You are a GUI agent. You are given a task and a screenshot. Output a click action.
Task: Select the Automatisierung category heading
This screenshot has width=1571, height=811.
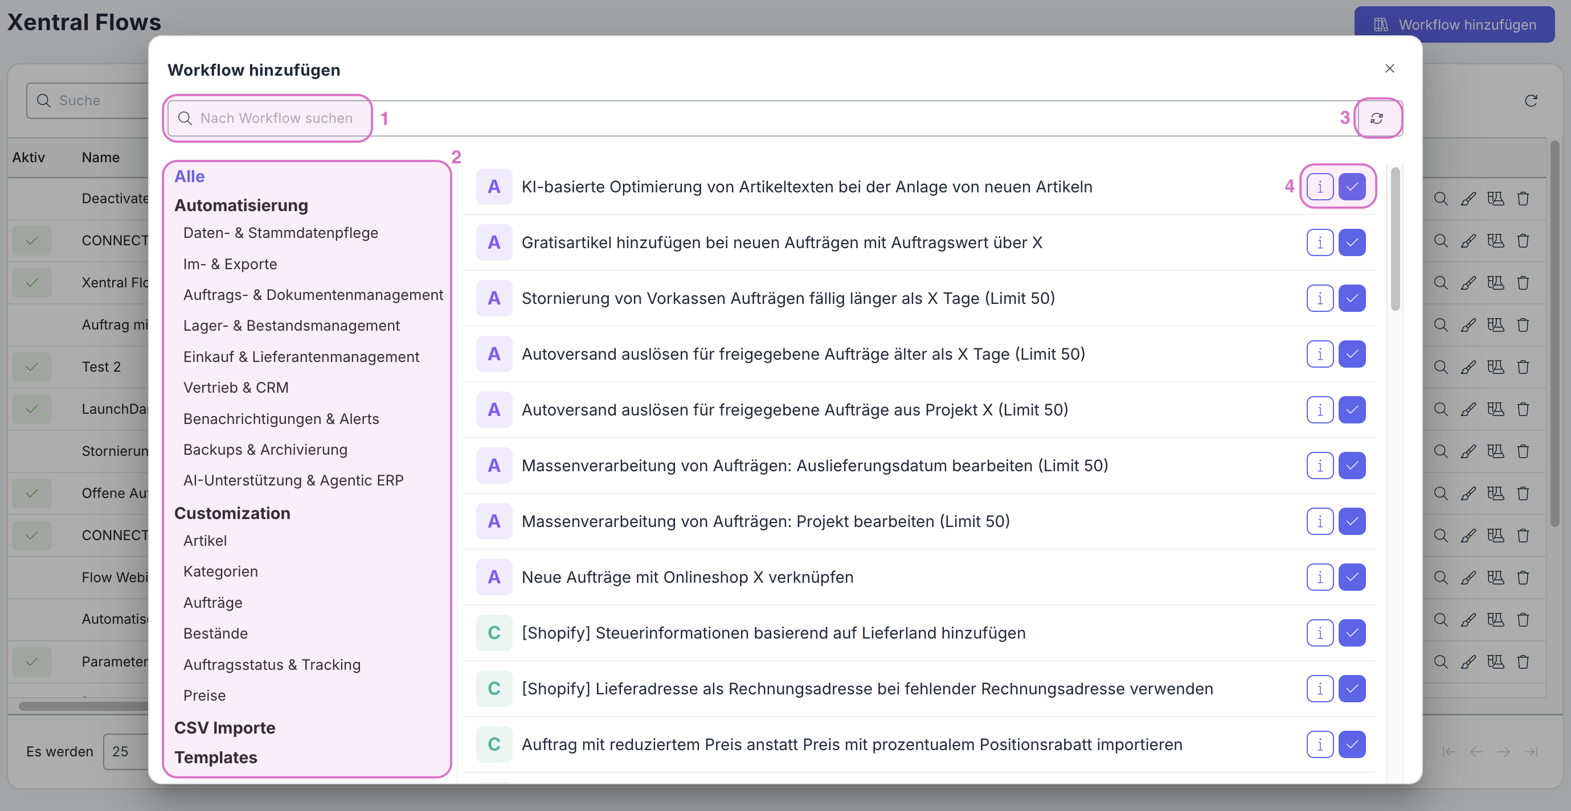pyautogui.click(x=241, y=205)
